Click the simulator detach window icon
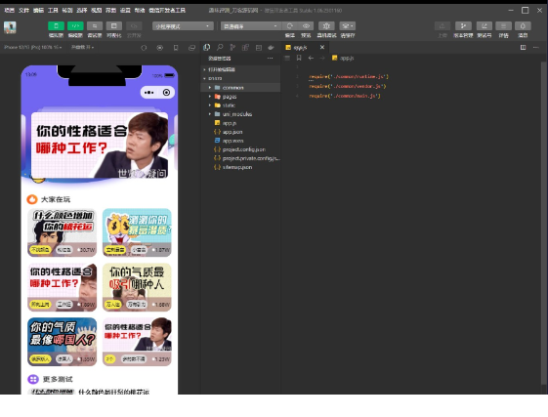The height and width of the screenshot is (417, 548). [191, 48]
